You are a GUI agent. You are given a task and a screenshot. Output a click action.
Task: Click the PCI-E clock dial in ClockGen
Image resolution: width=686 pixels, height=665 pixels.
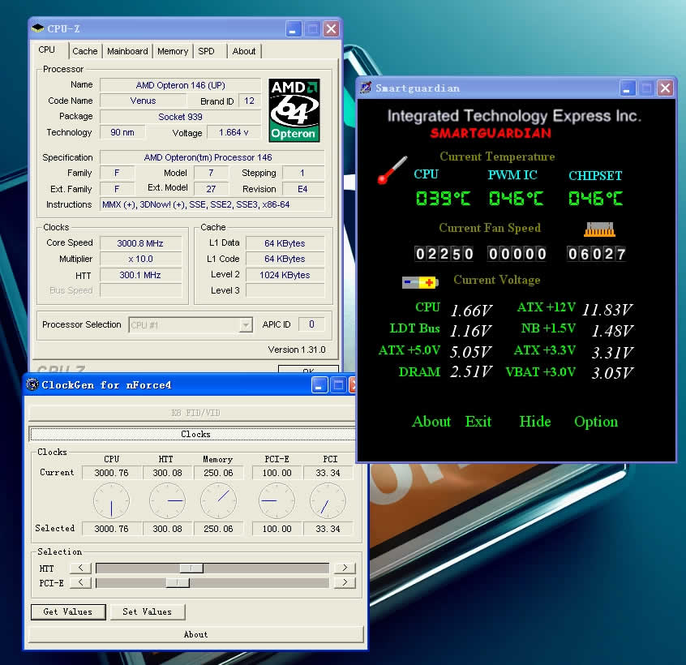point(277,501)
